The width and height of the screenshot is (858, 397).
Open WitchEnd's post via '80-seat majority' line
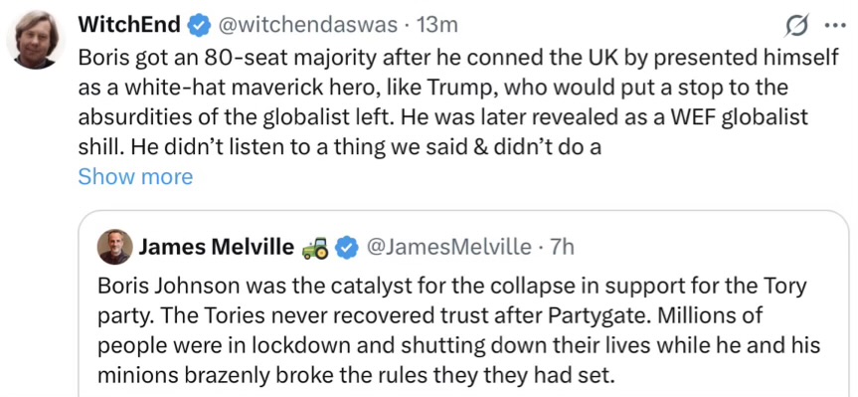click(x=458, y=58)
